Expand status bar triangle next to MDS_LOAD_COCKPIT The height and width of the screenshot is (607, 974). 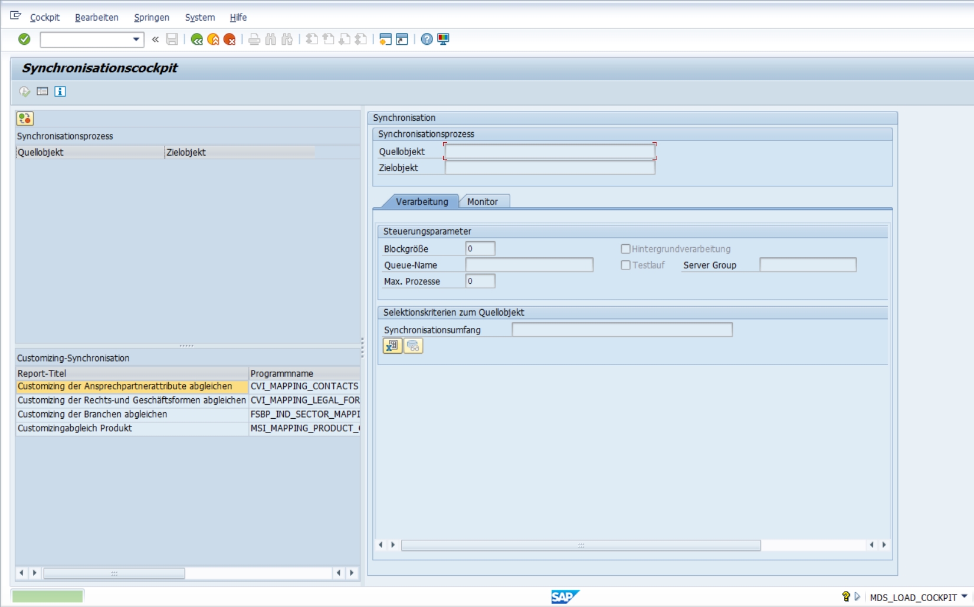[858, 596]
